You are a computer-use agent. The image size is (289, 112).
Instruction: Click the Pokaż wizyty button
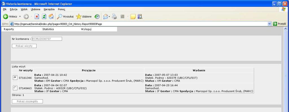(24, 46)
